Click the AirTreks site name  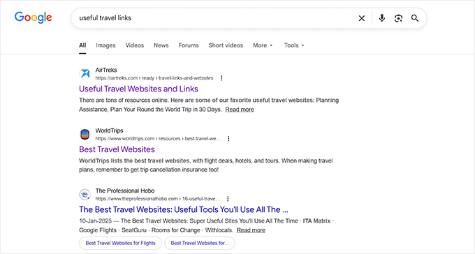(106, 70)
